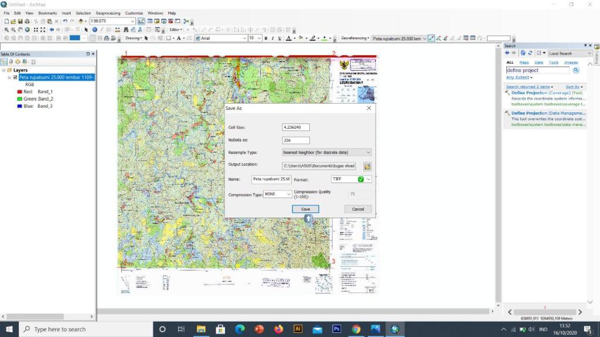Open the Geoprocessing menu
This screenshot has width=600, height=337.
tap(108, 13)
